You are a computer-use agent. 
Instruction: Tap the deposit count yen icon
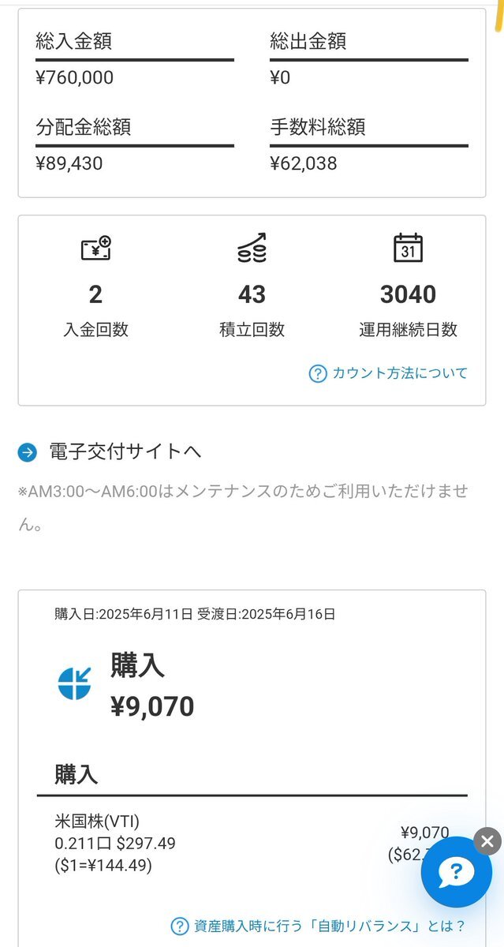(96, 249)
